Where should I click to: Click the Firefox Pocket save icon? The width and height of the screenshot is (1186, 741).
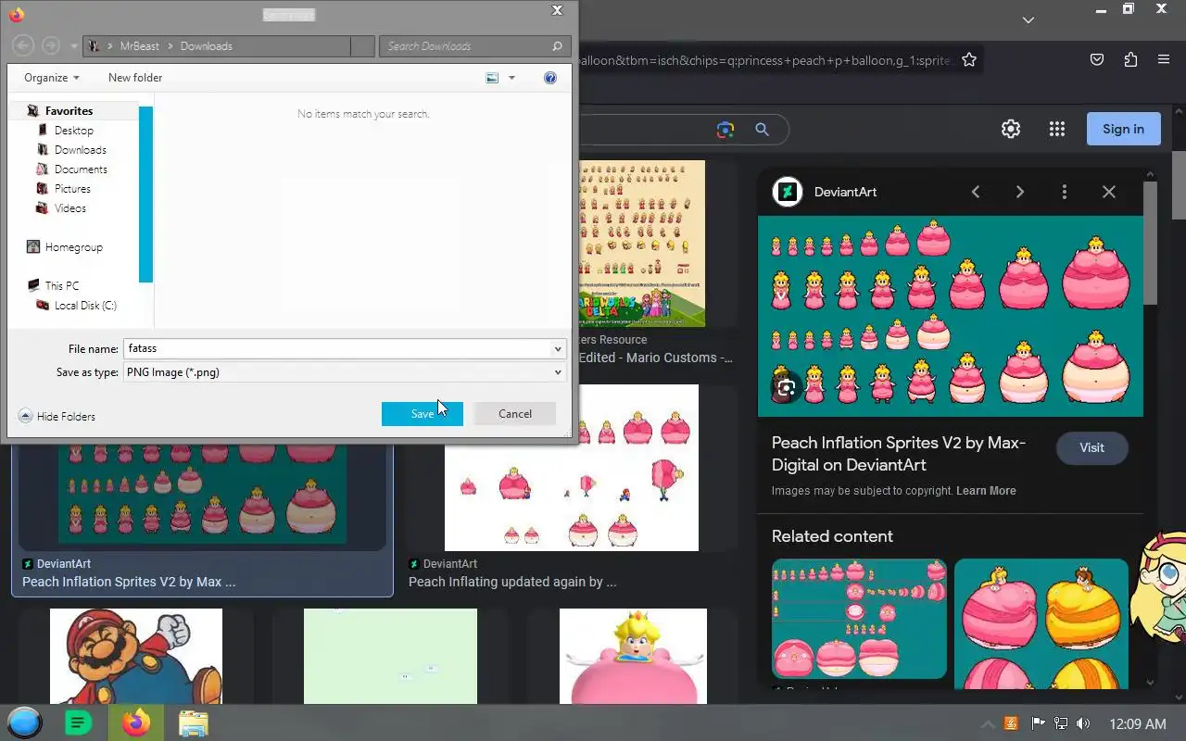tap(1097, 60)
